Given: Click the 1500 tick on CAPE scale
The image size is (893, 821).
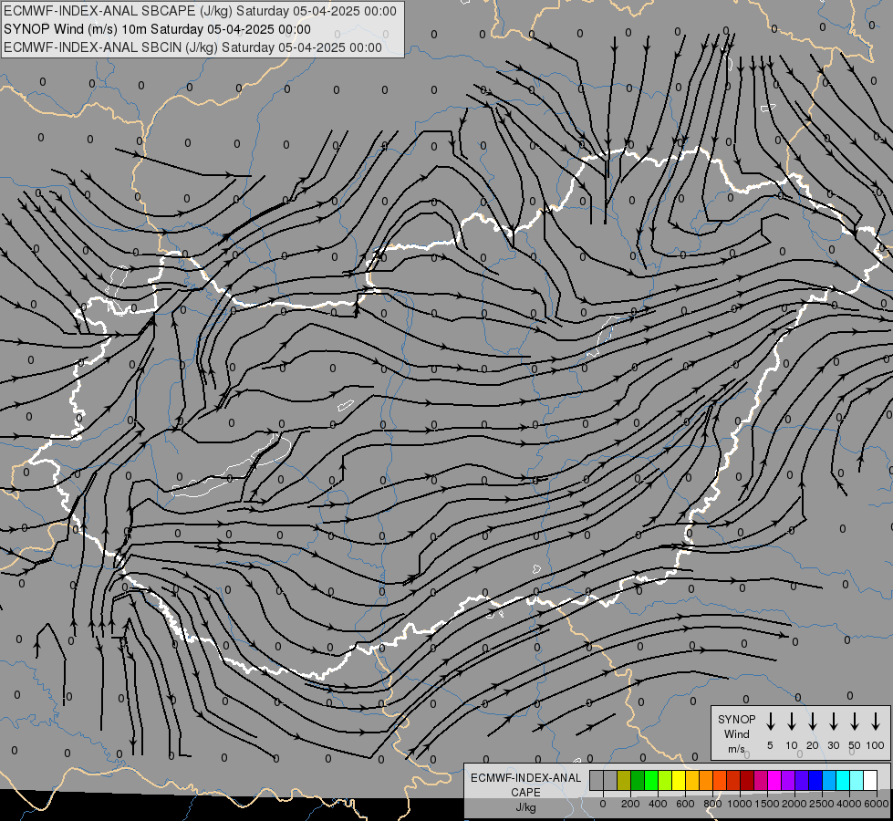Looking at the screenshot, I should point(767,804).
